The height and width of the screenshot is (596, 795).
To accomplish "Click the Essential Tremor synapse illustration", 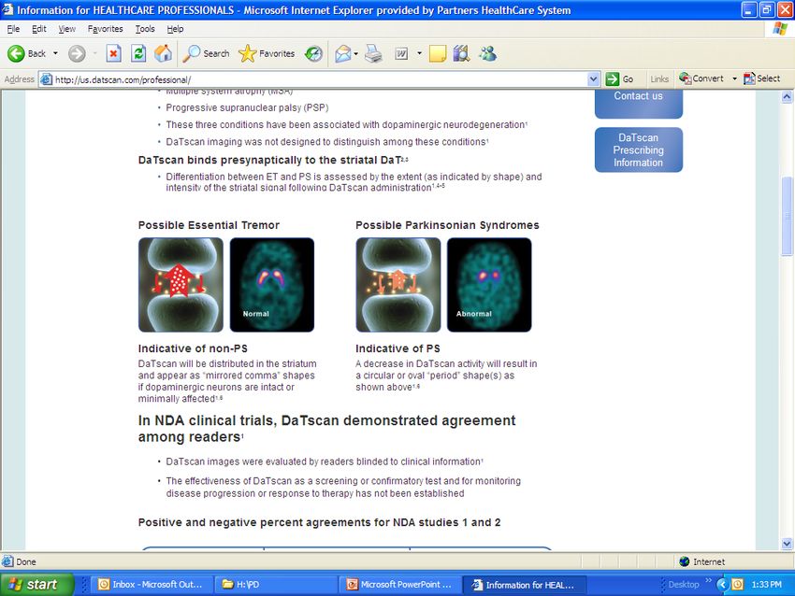I will tap(181, 285).
